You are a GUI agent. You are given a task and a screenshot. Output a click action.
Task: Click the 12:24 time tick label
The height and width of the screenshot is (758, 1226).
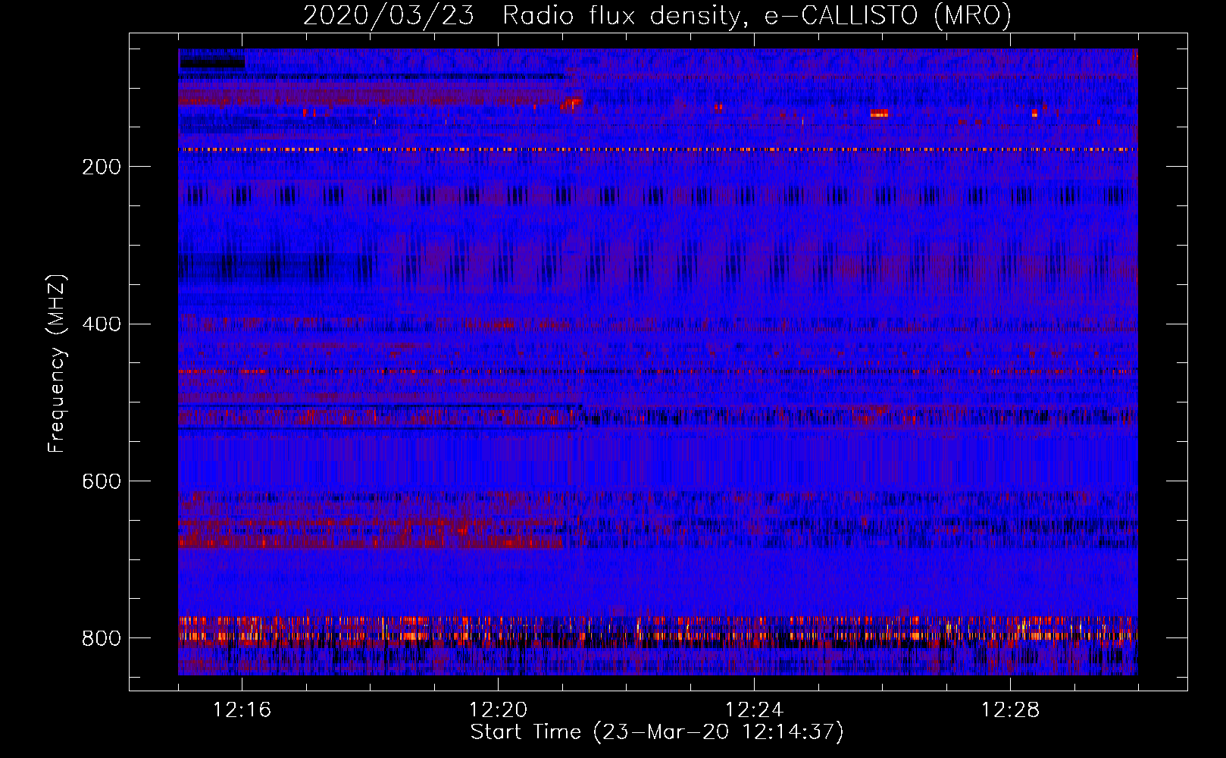point(754,710)
